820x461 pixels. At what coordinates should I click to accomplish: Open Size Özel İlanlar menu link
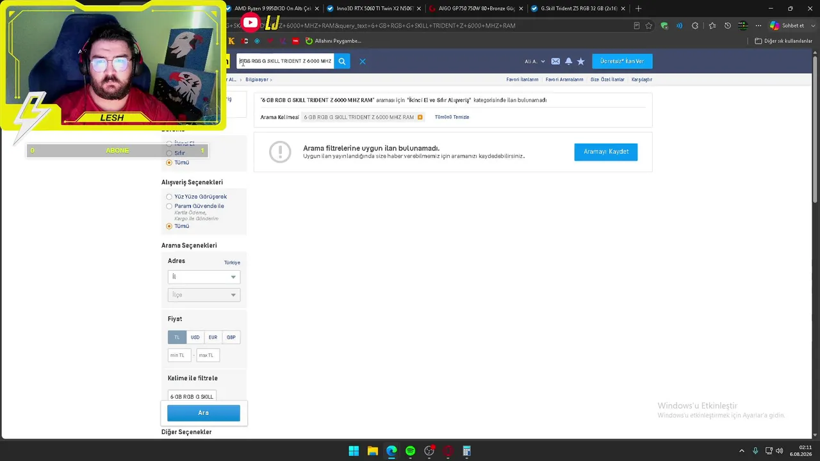607,79
